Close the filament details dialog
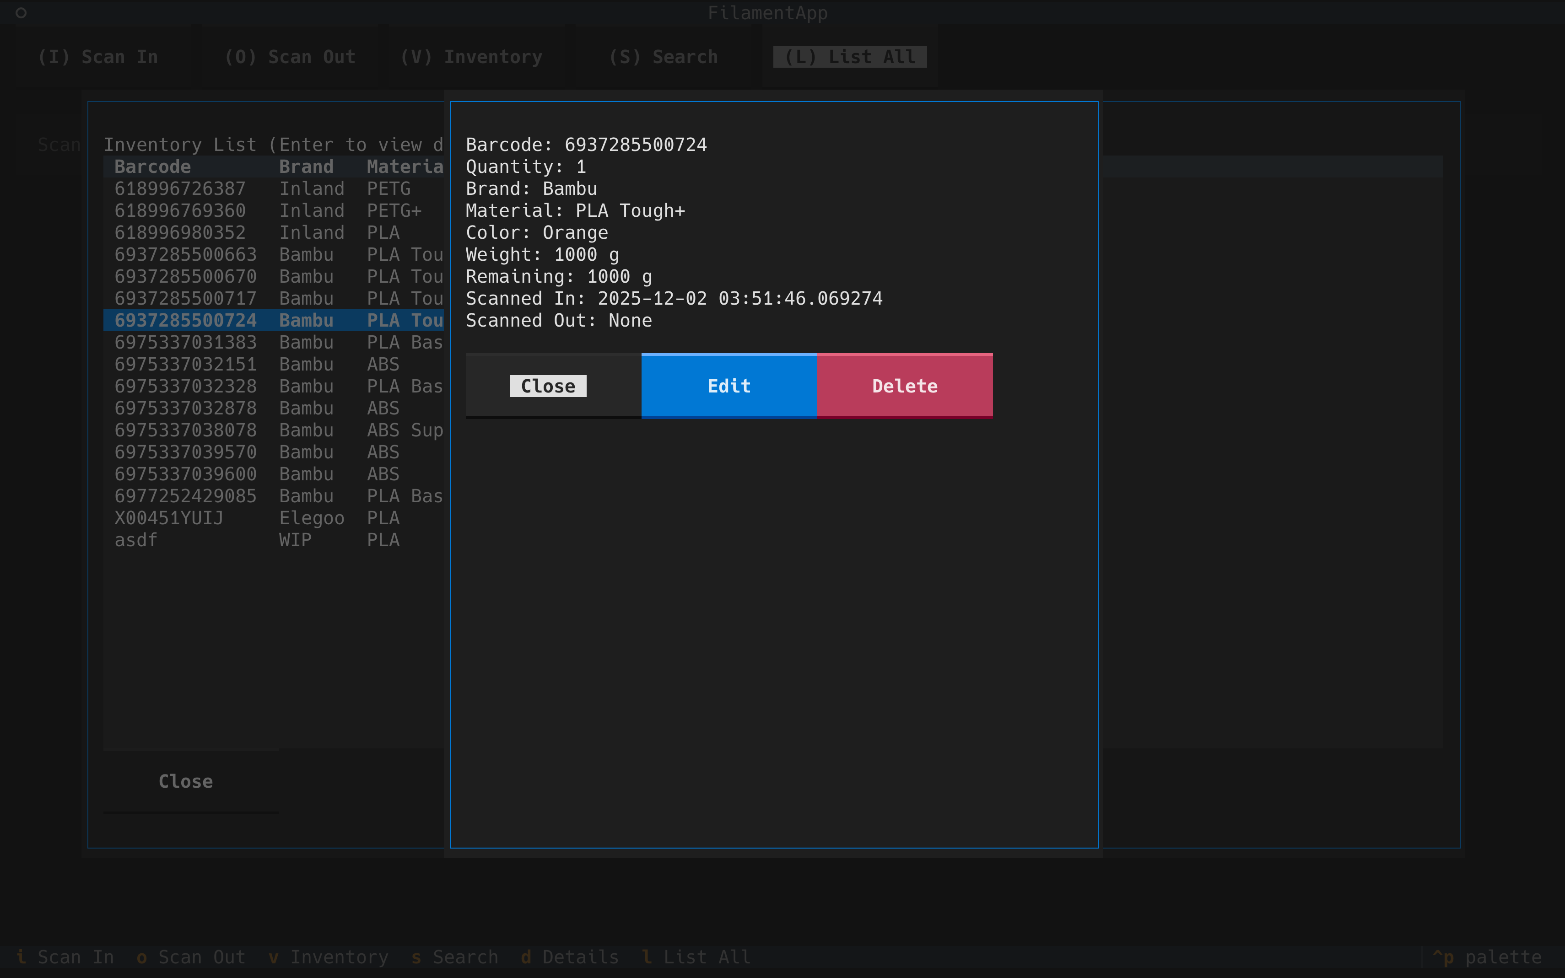 coord(548,386)
